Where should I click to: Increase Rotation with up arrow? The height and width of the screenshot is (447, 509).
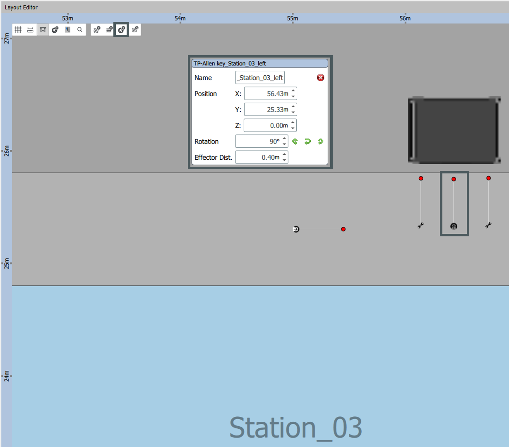point(284,139)
